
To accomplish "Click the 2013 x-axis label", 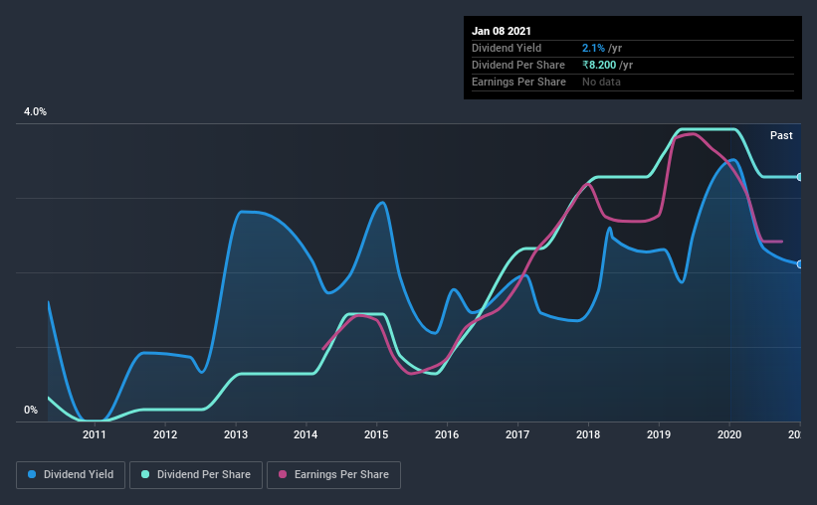I will pos(236,434).
